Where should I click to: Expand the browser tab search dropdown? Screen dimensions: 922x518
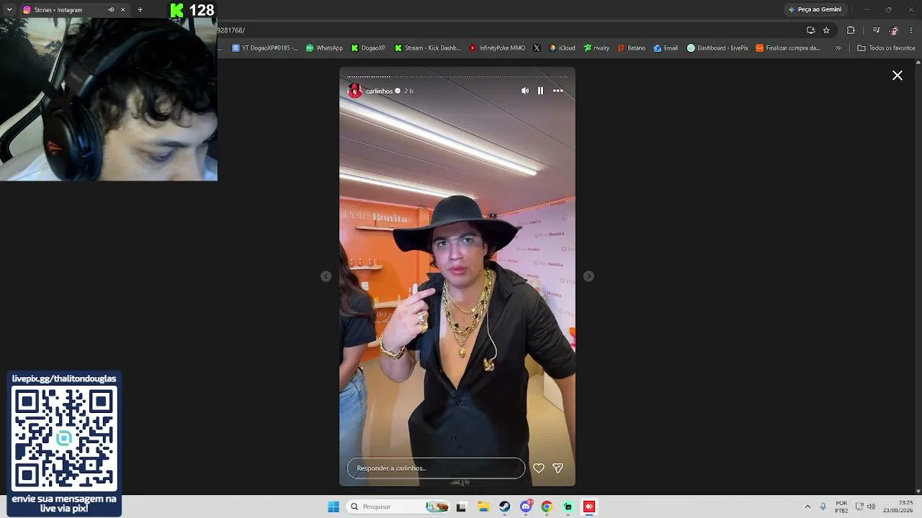click(x=9, y=9)
